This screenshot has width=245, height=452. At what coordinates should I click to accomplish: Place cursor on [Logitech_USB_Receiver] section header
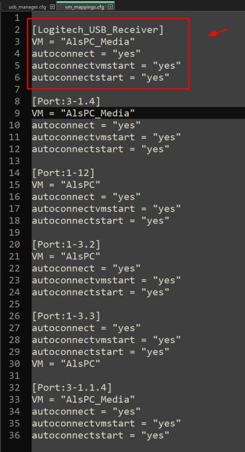coord(98,30)
